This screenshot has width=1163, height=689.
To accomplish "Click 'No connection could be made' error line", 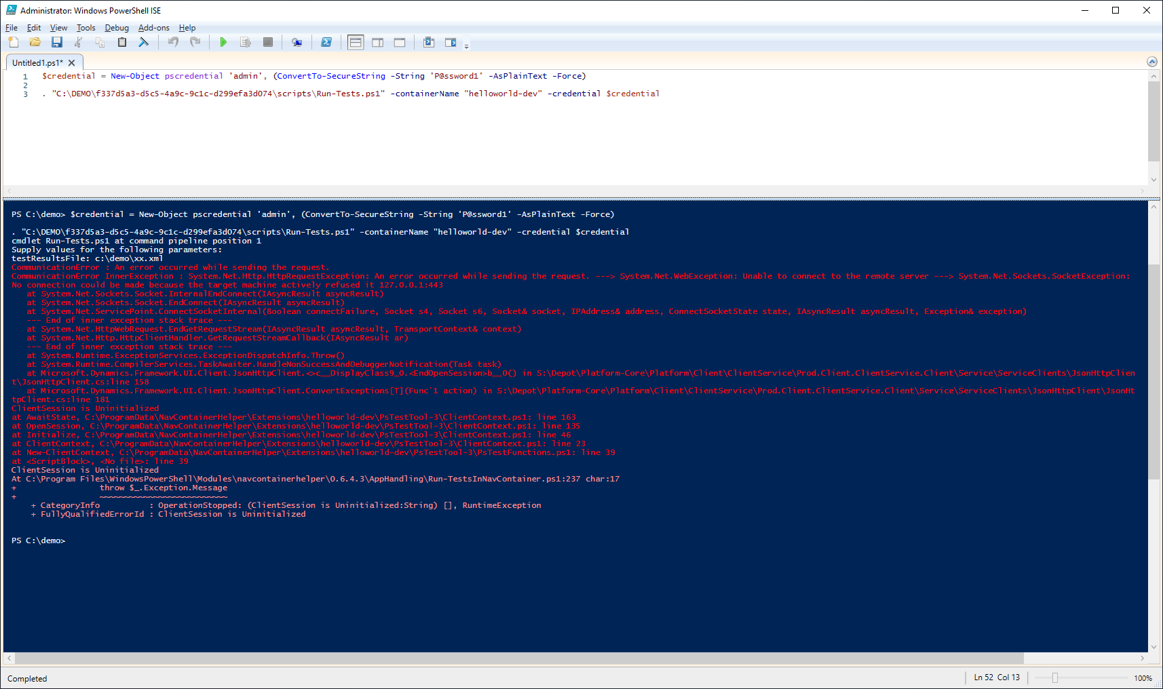I will coord(227,285).
